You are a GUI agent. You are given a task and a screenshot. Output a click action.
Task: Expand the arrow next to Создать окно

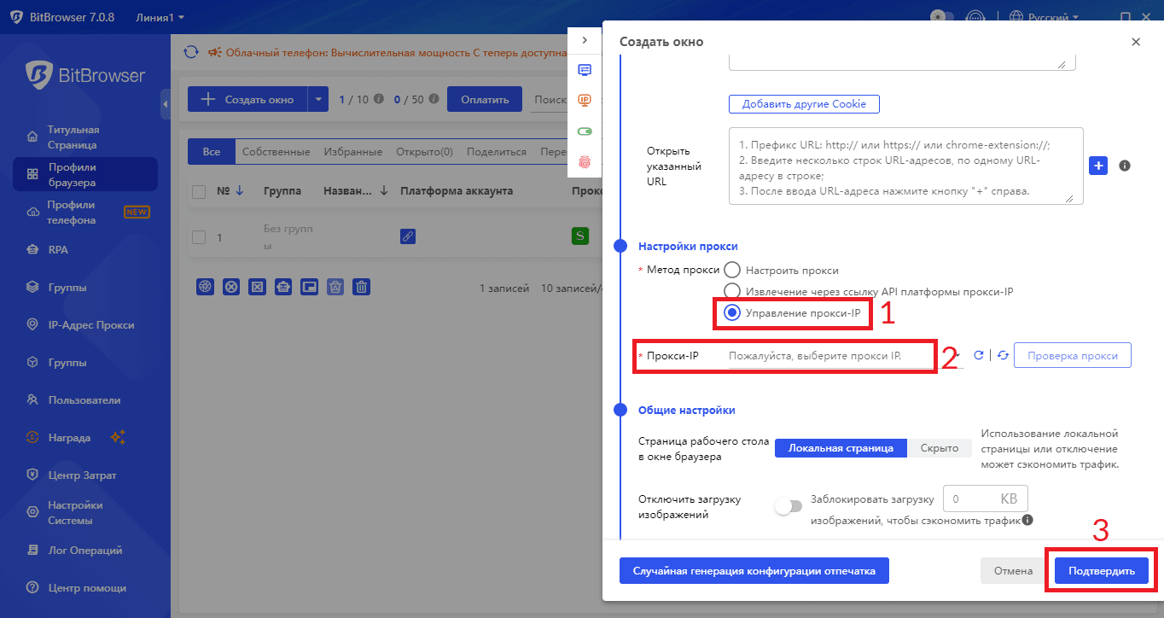pyautogui.click(x=317, y=100)
